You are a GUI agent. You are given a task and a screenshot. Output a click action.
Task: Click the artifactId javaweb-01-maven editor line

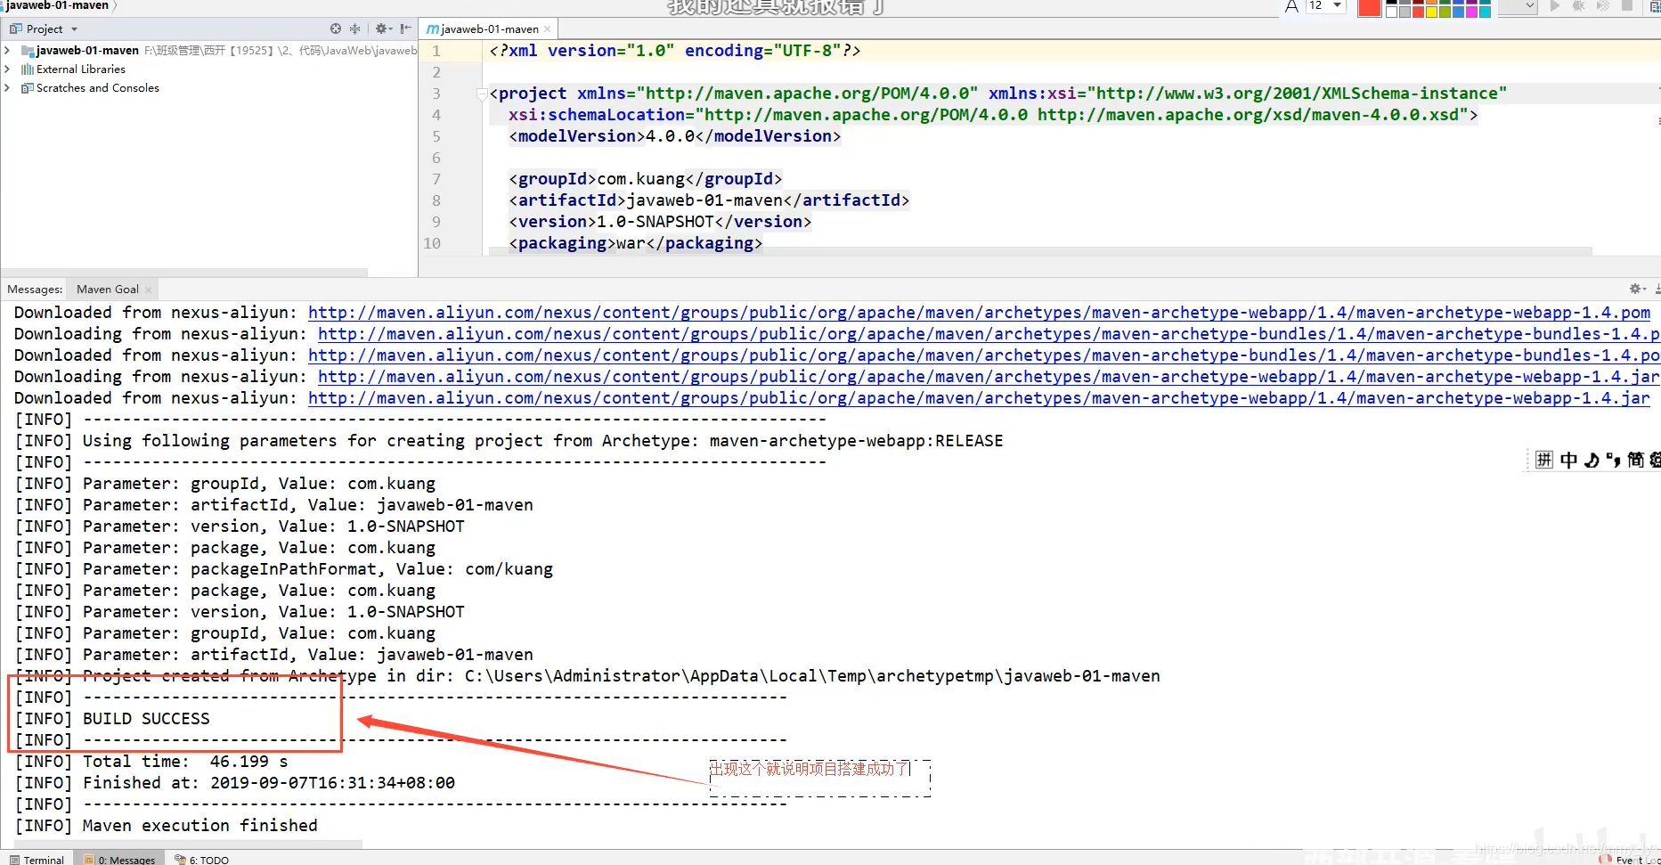tap(709, 200)
